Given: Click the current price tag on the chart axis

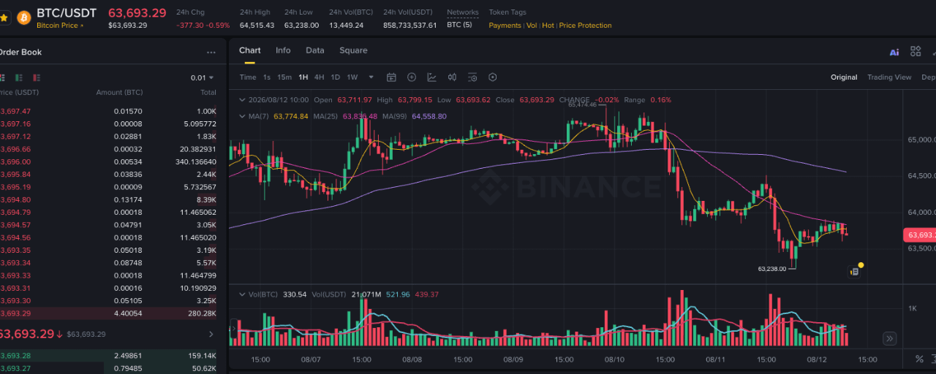Looking at the screenshot, I should click(919, 235).
